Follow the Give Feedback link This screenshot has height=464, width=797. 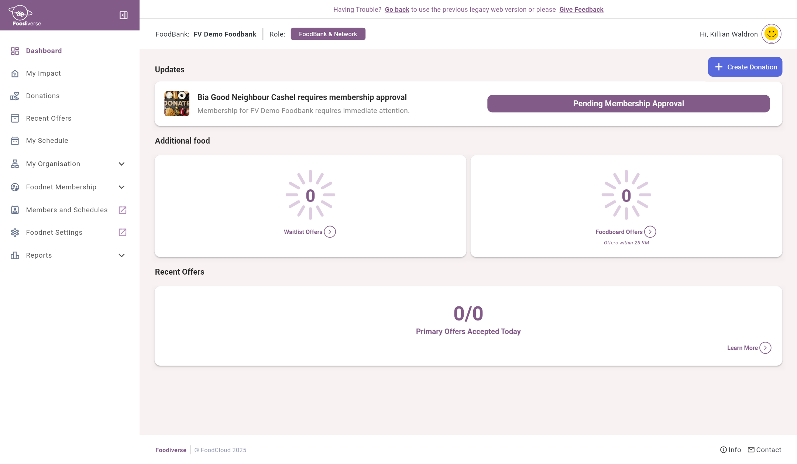pos(581,10)
